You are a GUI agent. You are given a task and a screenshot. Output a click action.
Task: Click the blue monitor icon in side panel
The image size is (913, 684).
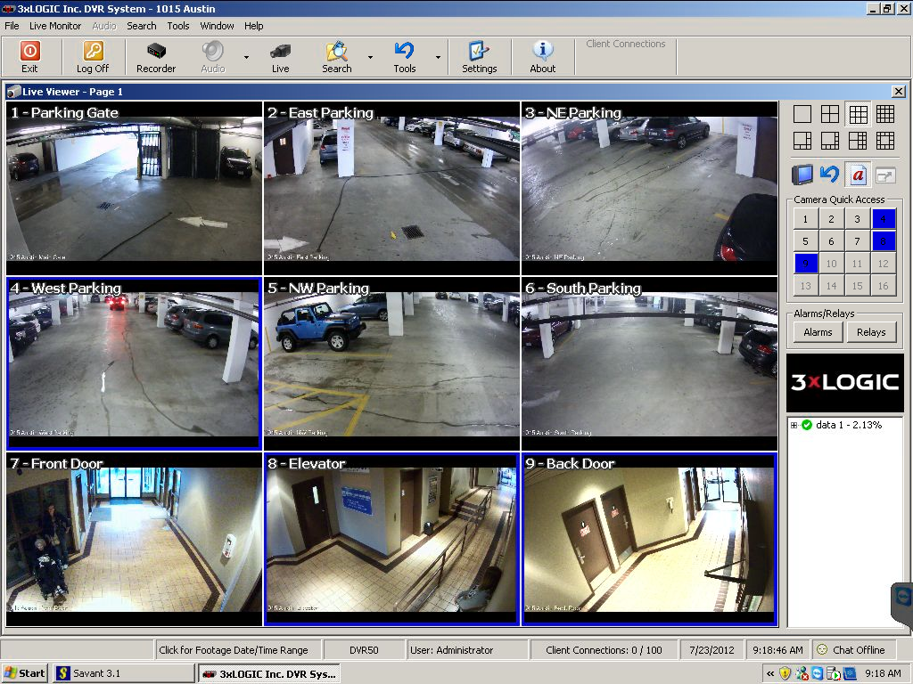pyautogui.click(x=803, y=175)
